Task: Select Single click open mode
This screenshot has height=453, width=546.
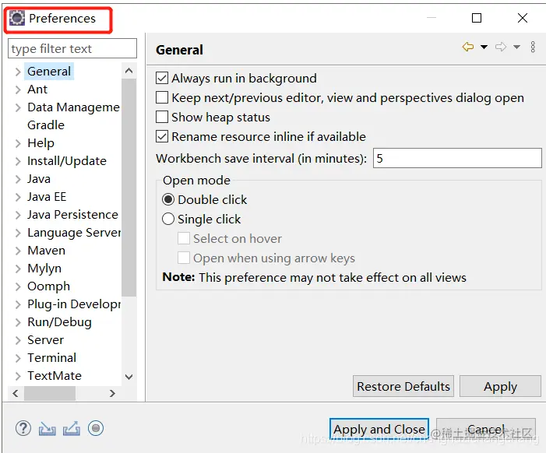Action: tap(168, 219)
